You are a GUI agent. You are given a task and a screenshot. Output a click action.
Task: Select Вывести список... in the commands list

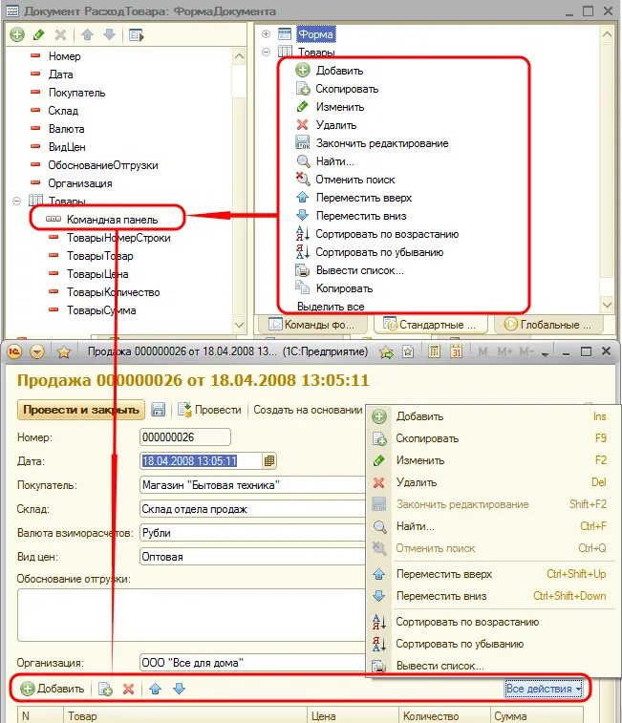coord(359,270)
